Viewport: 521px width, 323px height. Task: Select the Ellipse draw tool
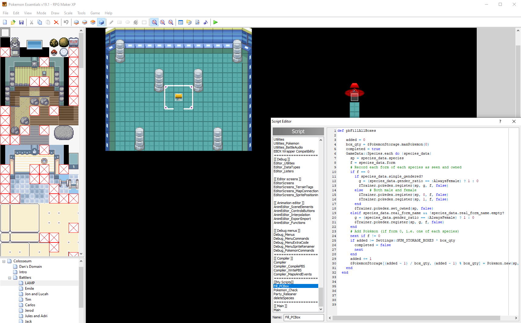[128, 22]
